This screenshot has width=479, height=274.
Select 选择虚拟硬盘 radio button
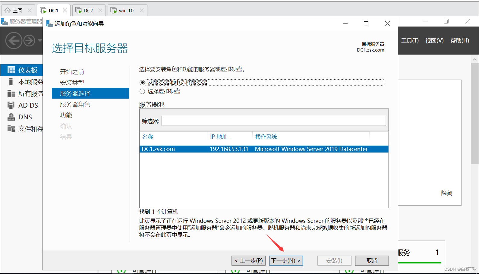(142, 91)
